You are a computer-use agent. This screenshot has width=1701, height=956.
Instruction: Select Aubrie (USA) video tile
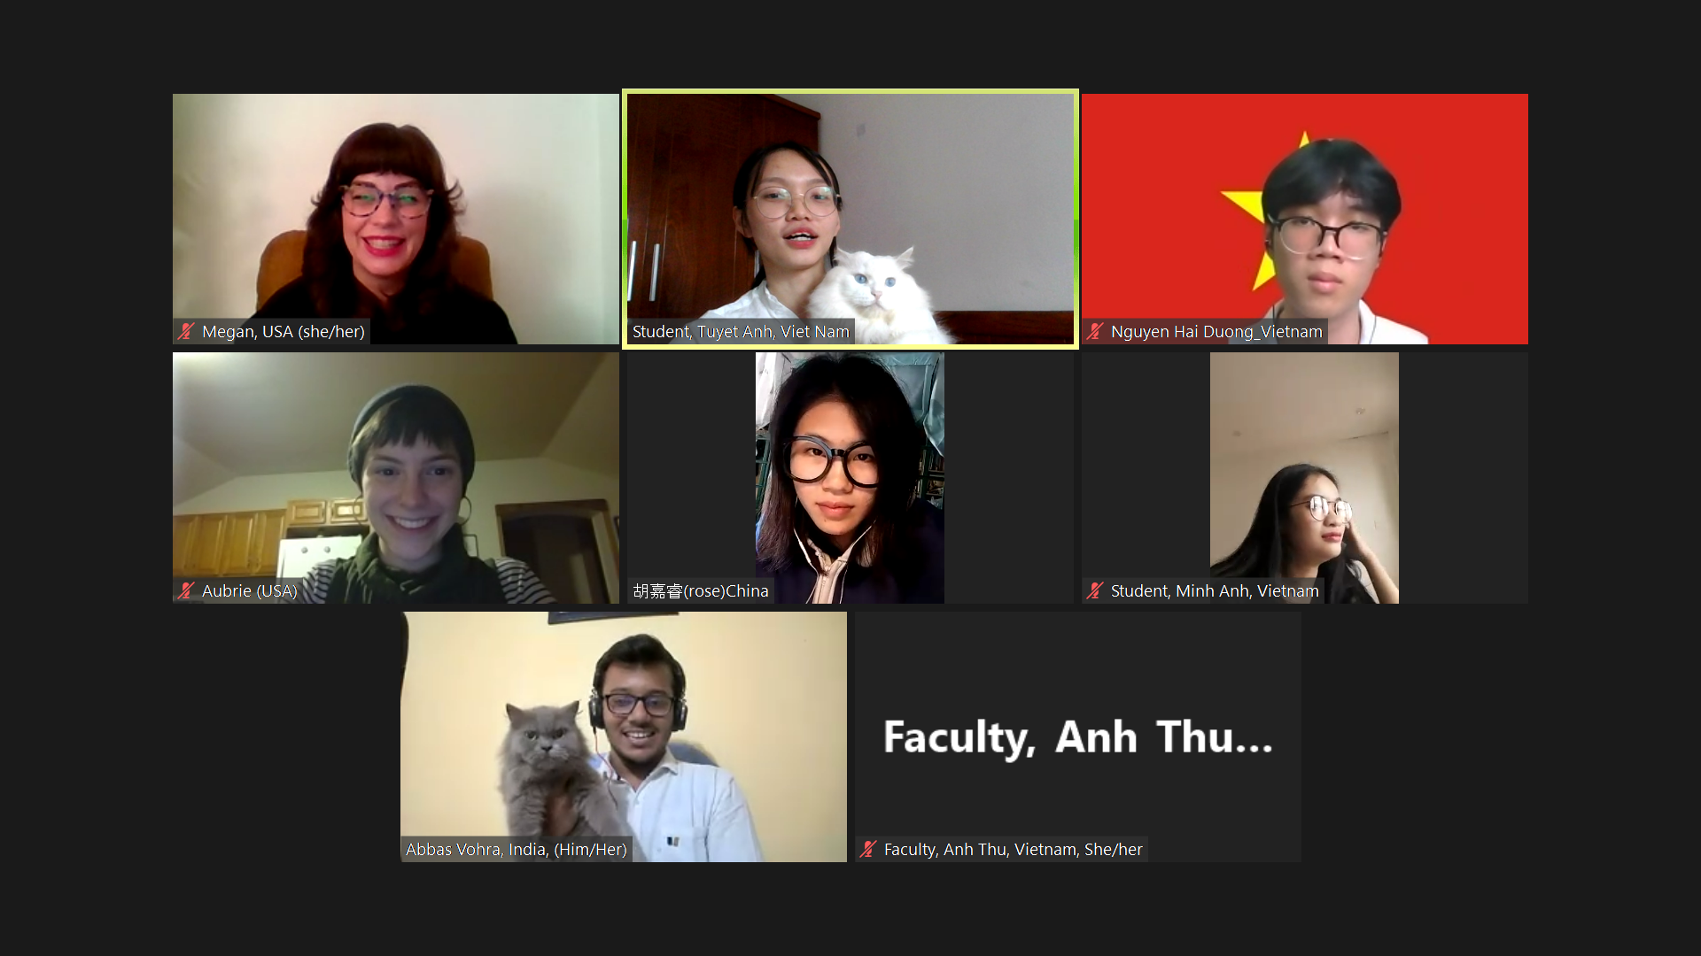[396, 478]
